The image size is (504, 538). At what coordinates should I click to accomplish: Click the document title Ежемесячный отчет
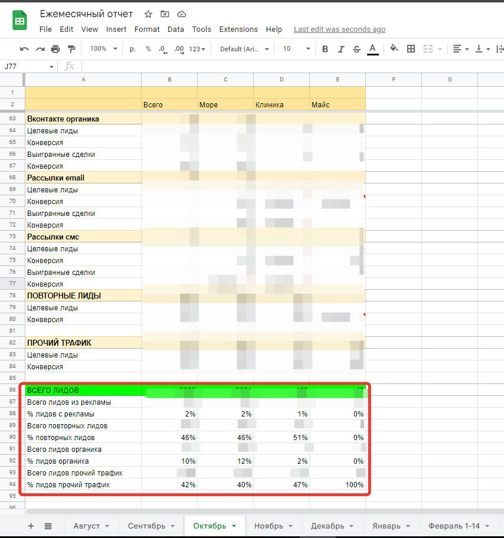click(x=86, y=14)
